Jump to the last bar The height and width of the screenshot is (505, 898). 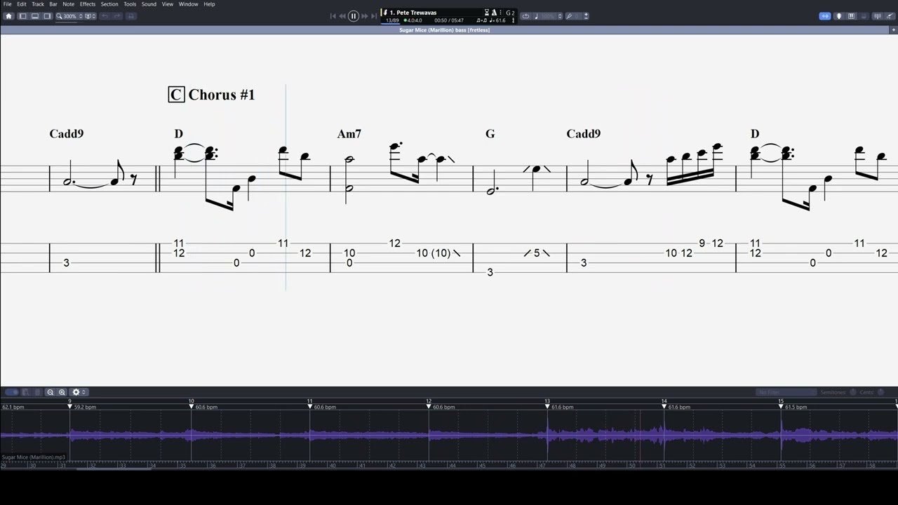(x=374, y=16)
